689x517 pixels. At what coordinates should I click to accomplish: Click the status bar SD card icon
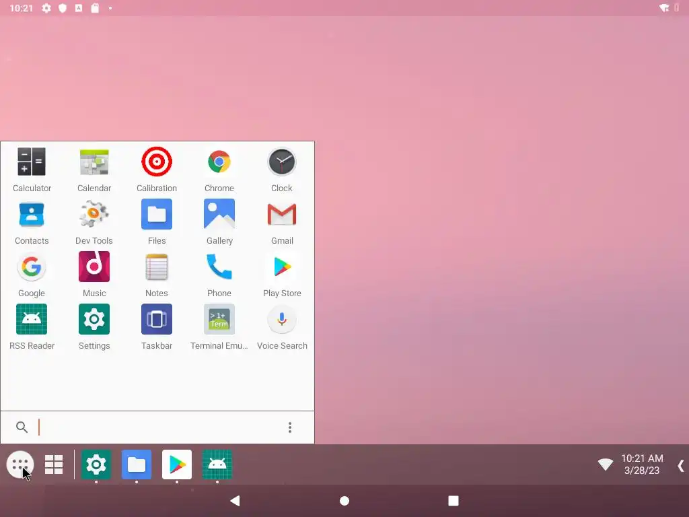pos(95,8)
